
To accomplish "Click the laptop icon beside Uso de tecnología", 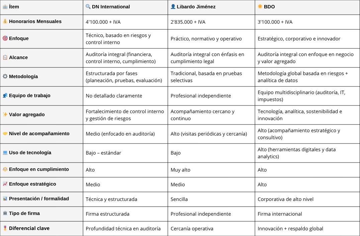I will [5, 153].
